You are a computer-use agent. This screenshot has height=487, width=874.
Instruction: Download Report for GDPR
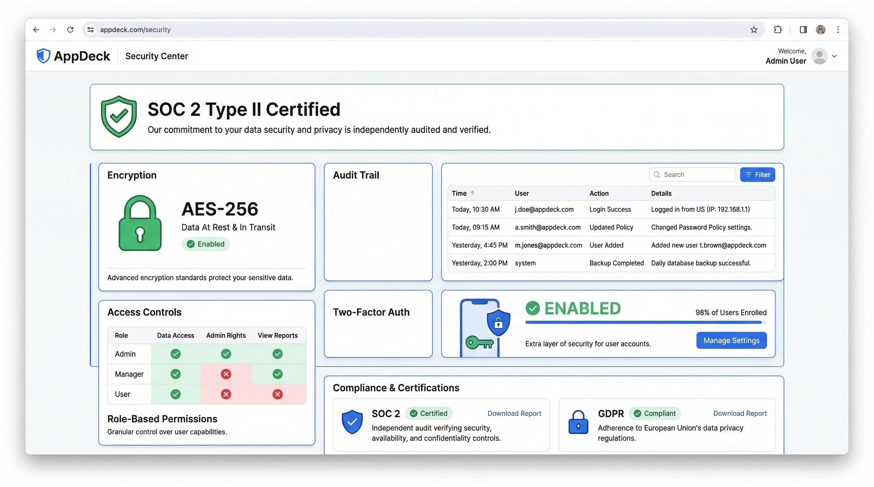(740, 413)
